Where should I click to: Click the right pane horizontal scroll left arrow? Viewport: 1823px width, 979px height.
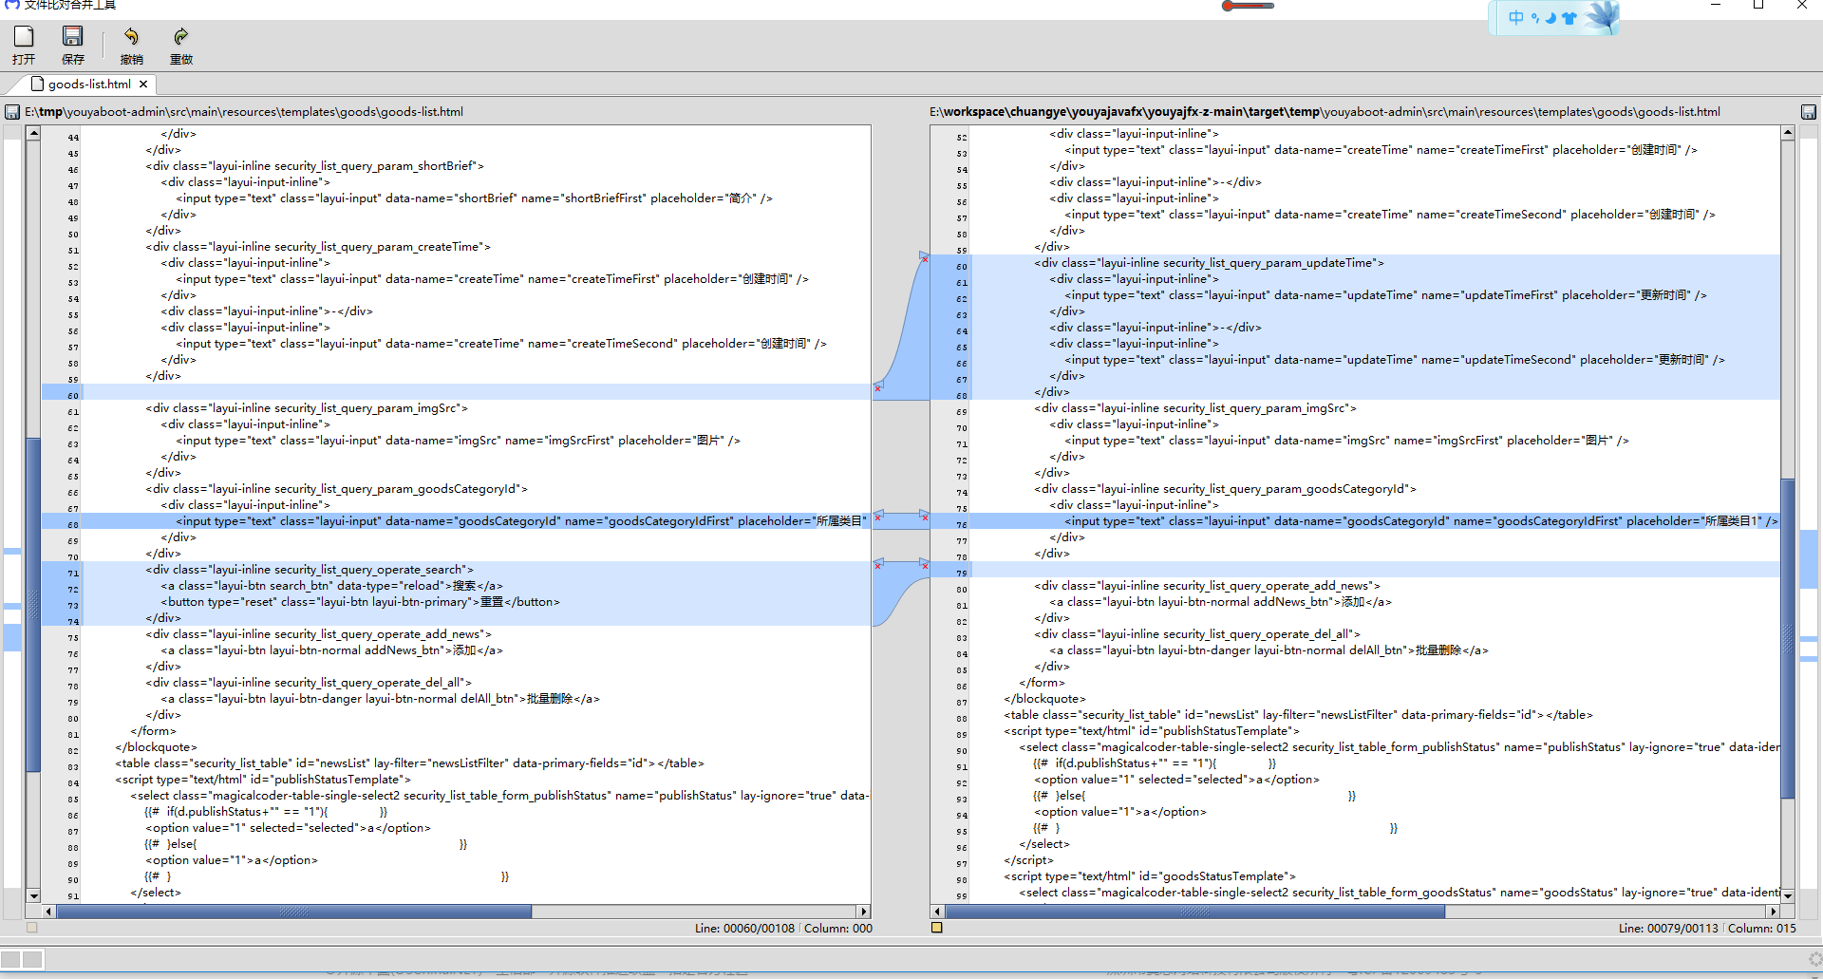pos(938,912)
